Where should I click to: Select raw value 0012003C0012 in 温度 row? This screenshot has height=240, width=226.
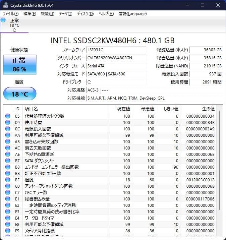pos(200,180)
